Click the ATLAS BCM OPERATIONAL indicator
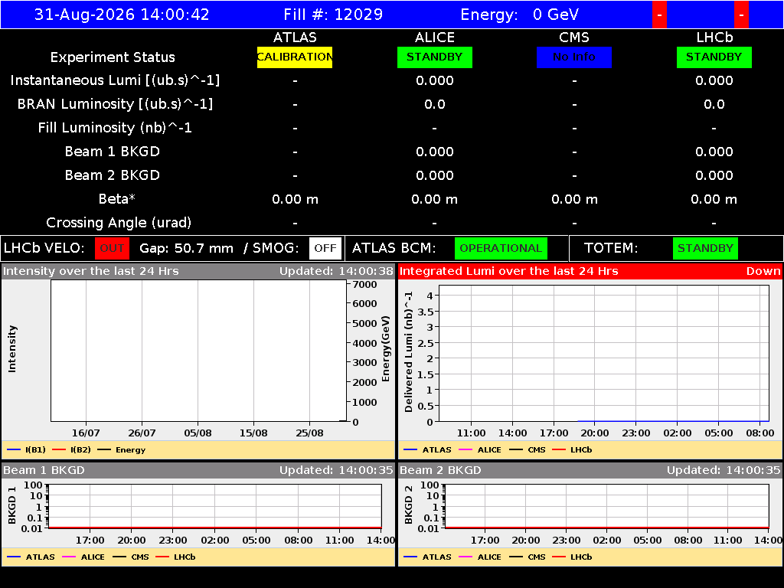Image resolution: width=784 pixels, height=588 pixels. coord(501,248)
